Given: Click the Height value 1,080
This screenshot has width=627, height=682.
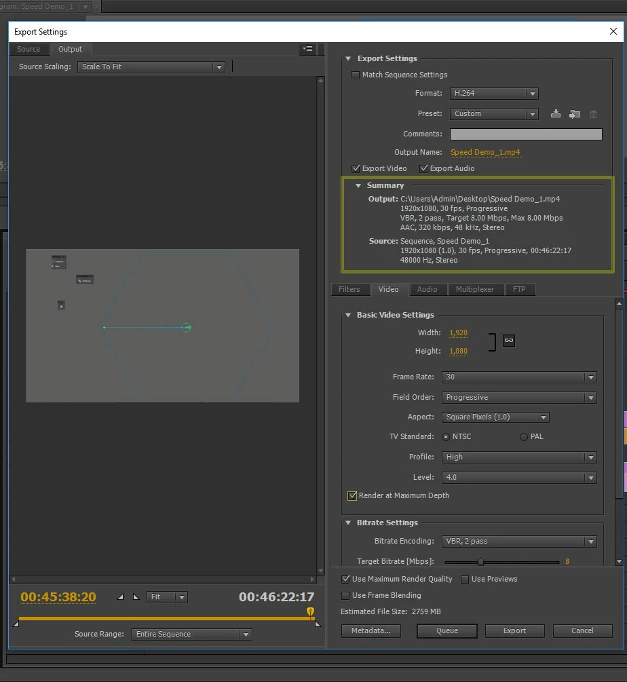Looking at the screenshot, I should pyautogui.click(x=458, y=351).
